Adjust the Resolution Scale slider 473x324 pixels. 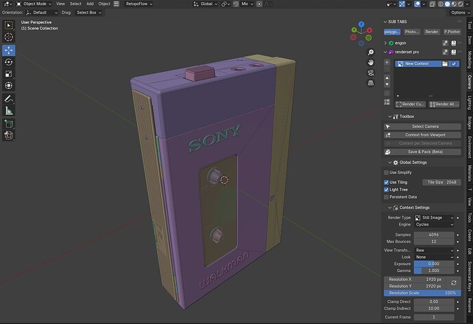pyautogui.click(x=422, y=293)
